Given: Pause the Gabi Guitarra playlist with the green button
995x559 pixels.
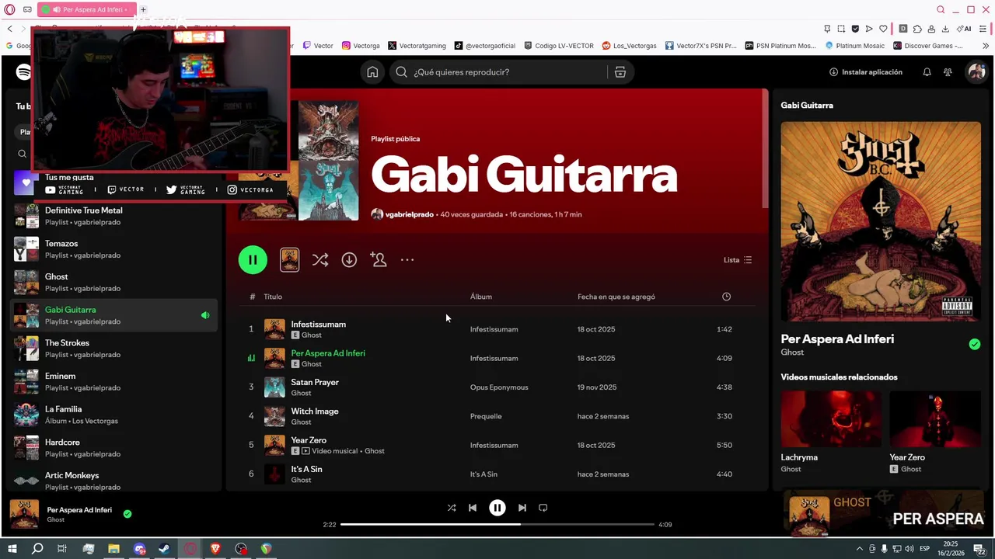Looking at the screenshot, I should click(253, 260).
